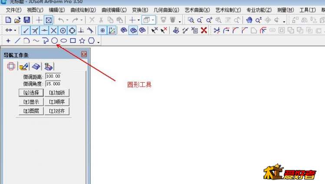
Task: Click the New file icon
Action: (8, 20)
